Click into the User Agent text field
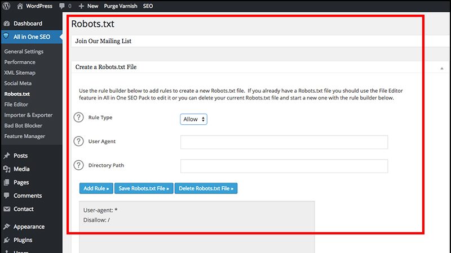This screenshot has height=253, width=451. [x=284, y=142]
